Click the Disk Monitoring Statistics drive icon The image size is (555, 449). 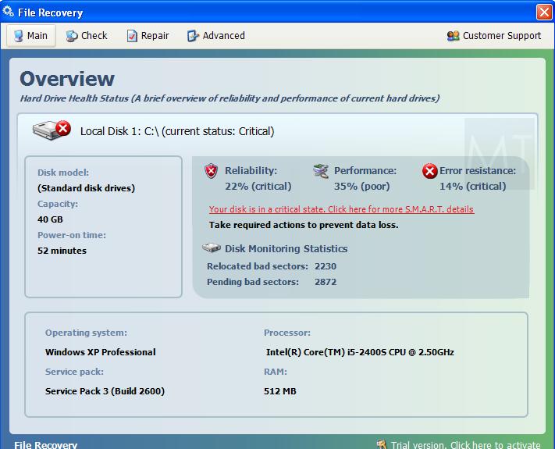click(x=212, y=248)
